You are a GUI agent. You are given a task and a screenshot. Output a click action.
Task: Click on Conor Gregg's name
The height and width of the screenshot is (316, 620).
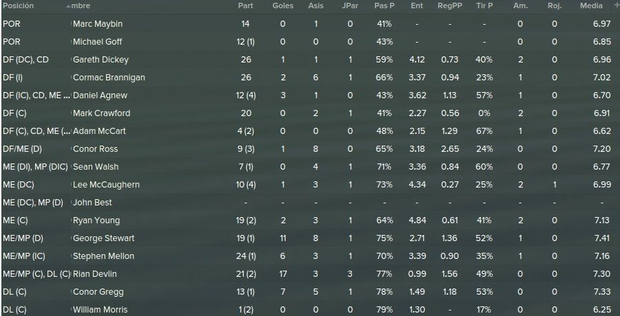98,292
